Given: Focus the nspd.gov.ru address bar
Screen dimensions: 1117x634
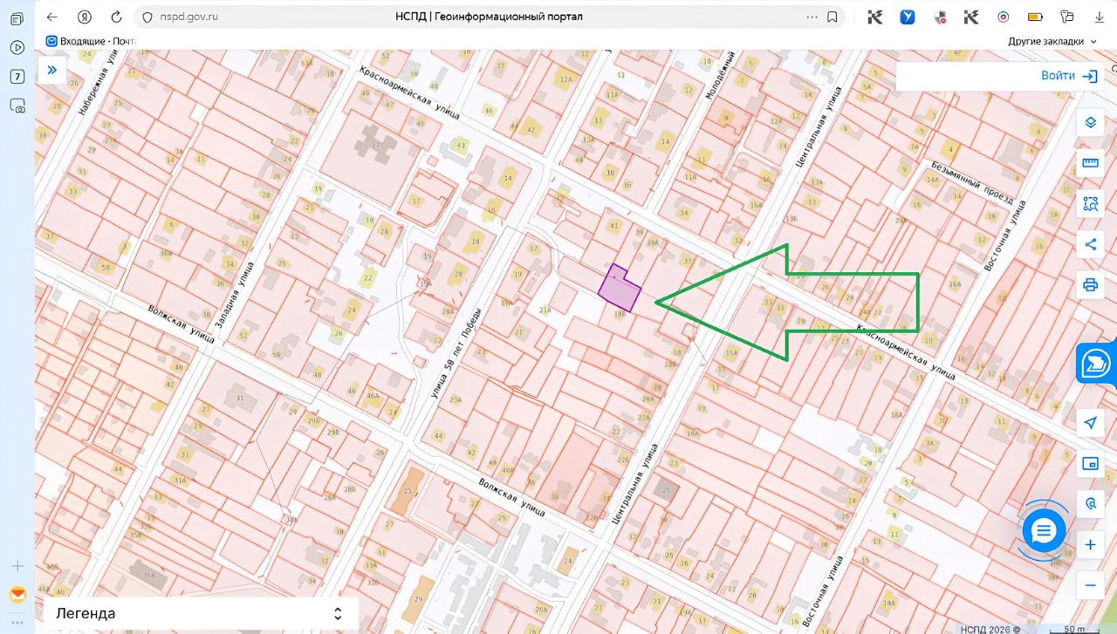Looking at the screenshot, I should pos(489,17).
